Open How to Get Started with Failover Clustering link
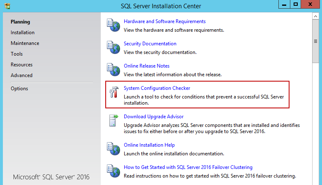 point(188,167)
